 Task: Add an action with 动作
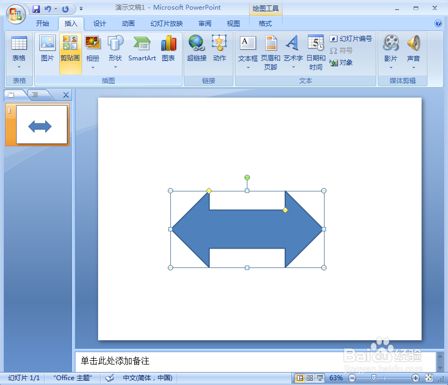[x=219, y=53]
